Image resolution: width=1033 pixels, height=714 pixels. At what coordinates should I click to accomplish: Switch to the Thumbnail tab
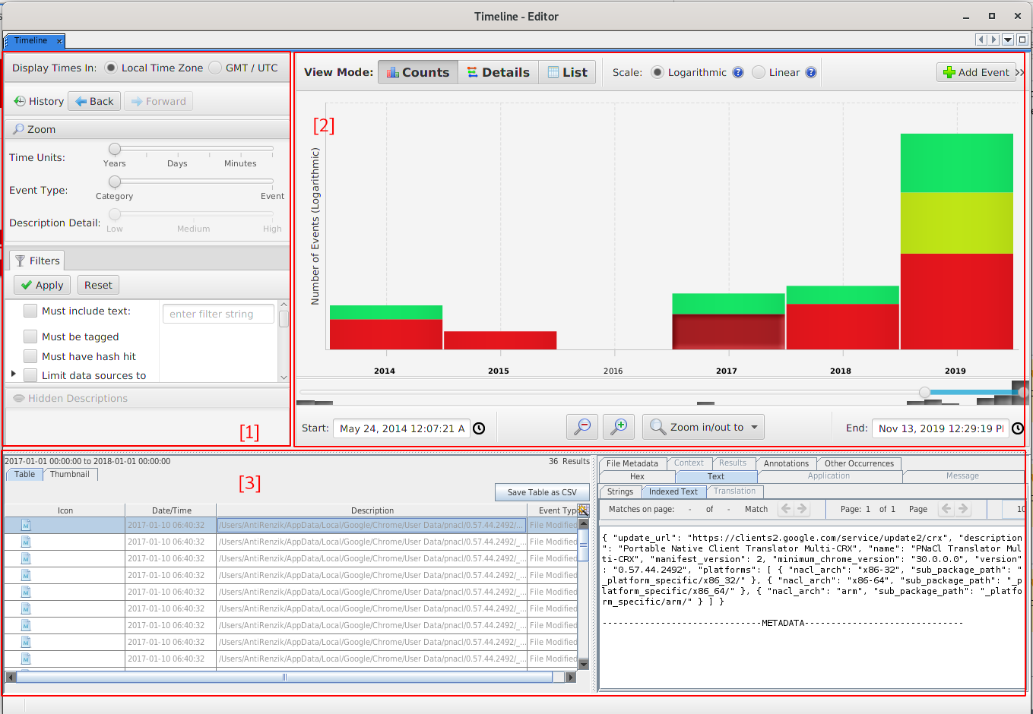70,475
